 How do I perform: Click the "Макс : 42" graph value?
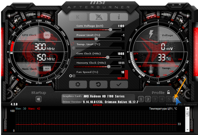point(34,109)
